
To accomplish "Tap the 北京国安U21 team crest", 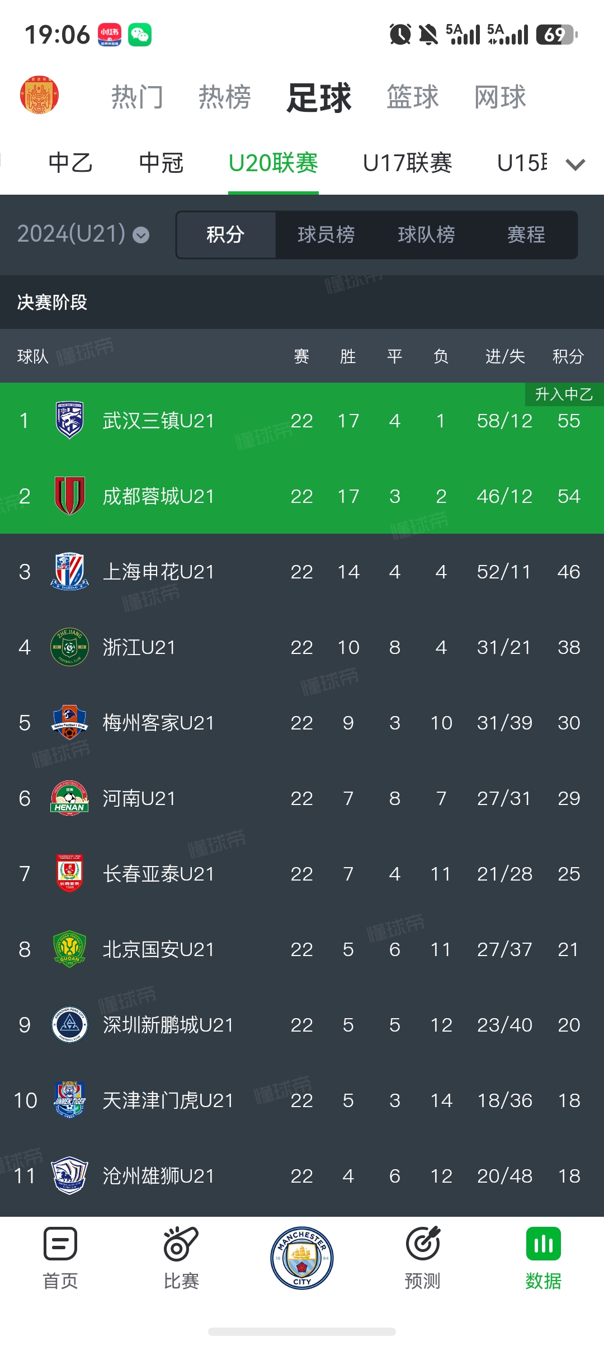I will pos(70,949).
